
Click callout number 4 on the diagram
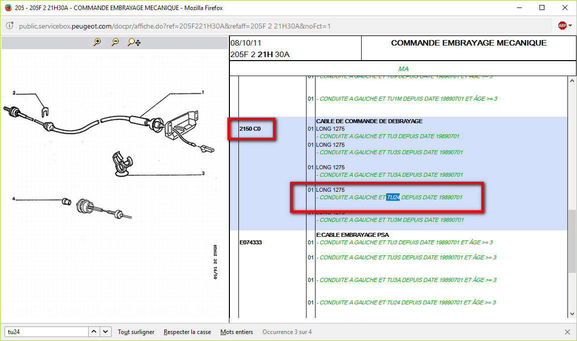[14, 199]
